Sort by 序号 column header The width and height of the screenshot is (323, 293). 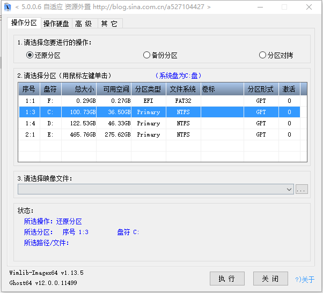[29, 89]
